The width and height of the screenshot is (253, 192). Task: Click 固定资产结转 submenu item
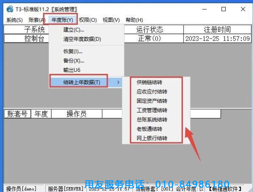click(x=152, y=101)
